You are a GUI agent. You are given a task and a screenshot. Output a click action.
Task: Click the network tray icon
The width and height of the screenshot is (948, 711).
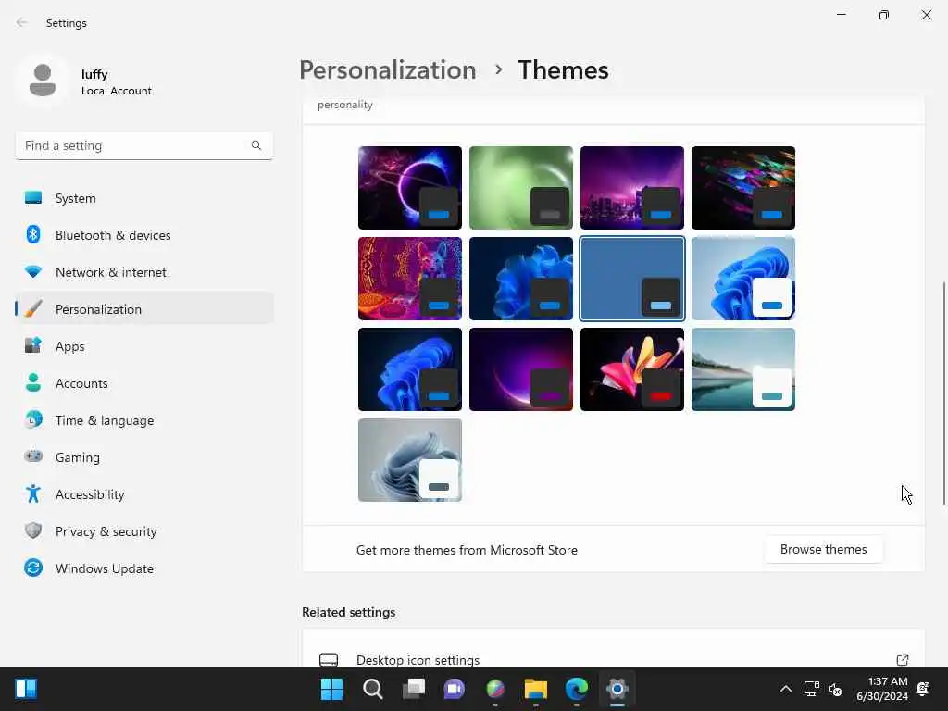811,689
